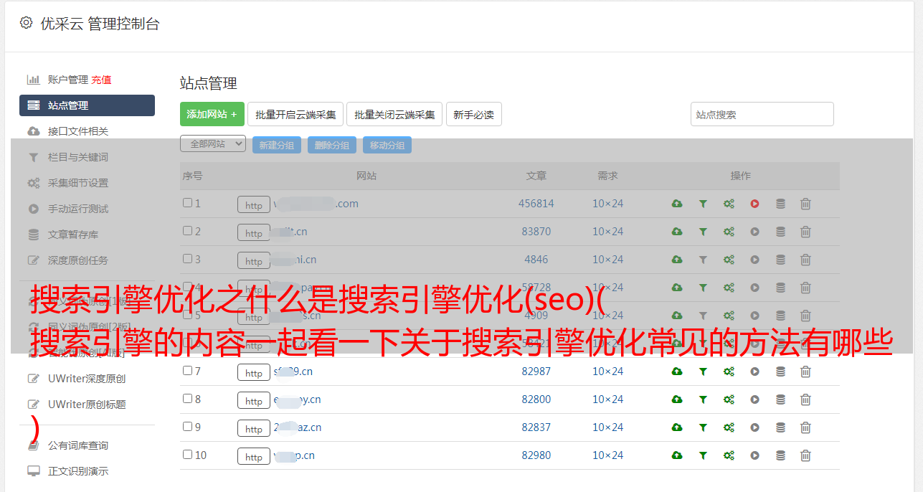Expand the 全部网站 group dropdown

click(x=213, y=144)
